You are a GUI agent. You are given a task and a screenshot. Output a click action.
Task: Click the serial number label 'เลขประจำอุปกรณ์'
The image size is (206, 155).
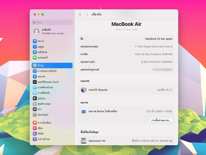(90, 70)
